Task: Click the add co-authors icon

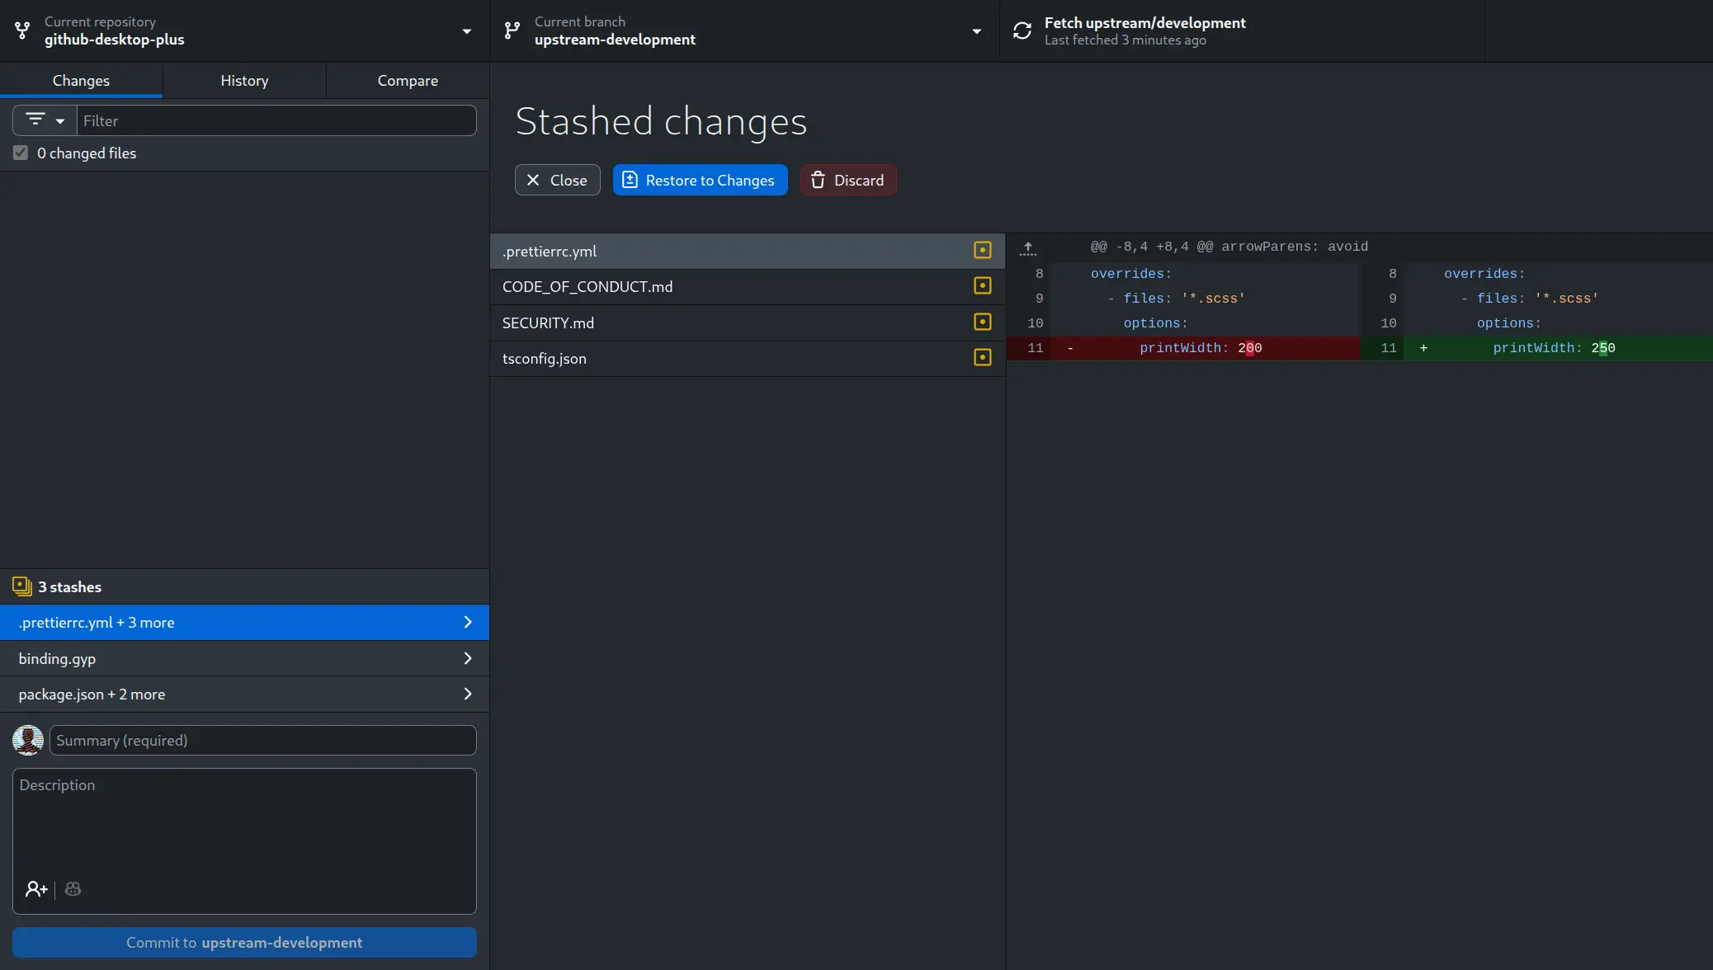Action: coord(36,889)
